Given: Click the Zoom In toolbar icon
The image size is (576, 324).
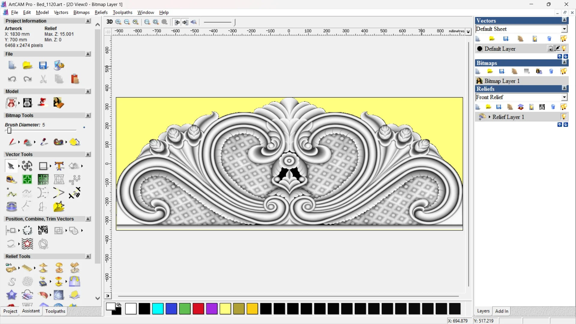Looking at the screenshot, I should [118, 22].
